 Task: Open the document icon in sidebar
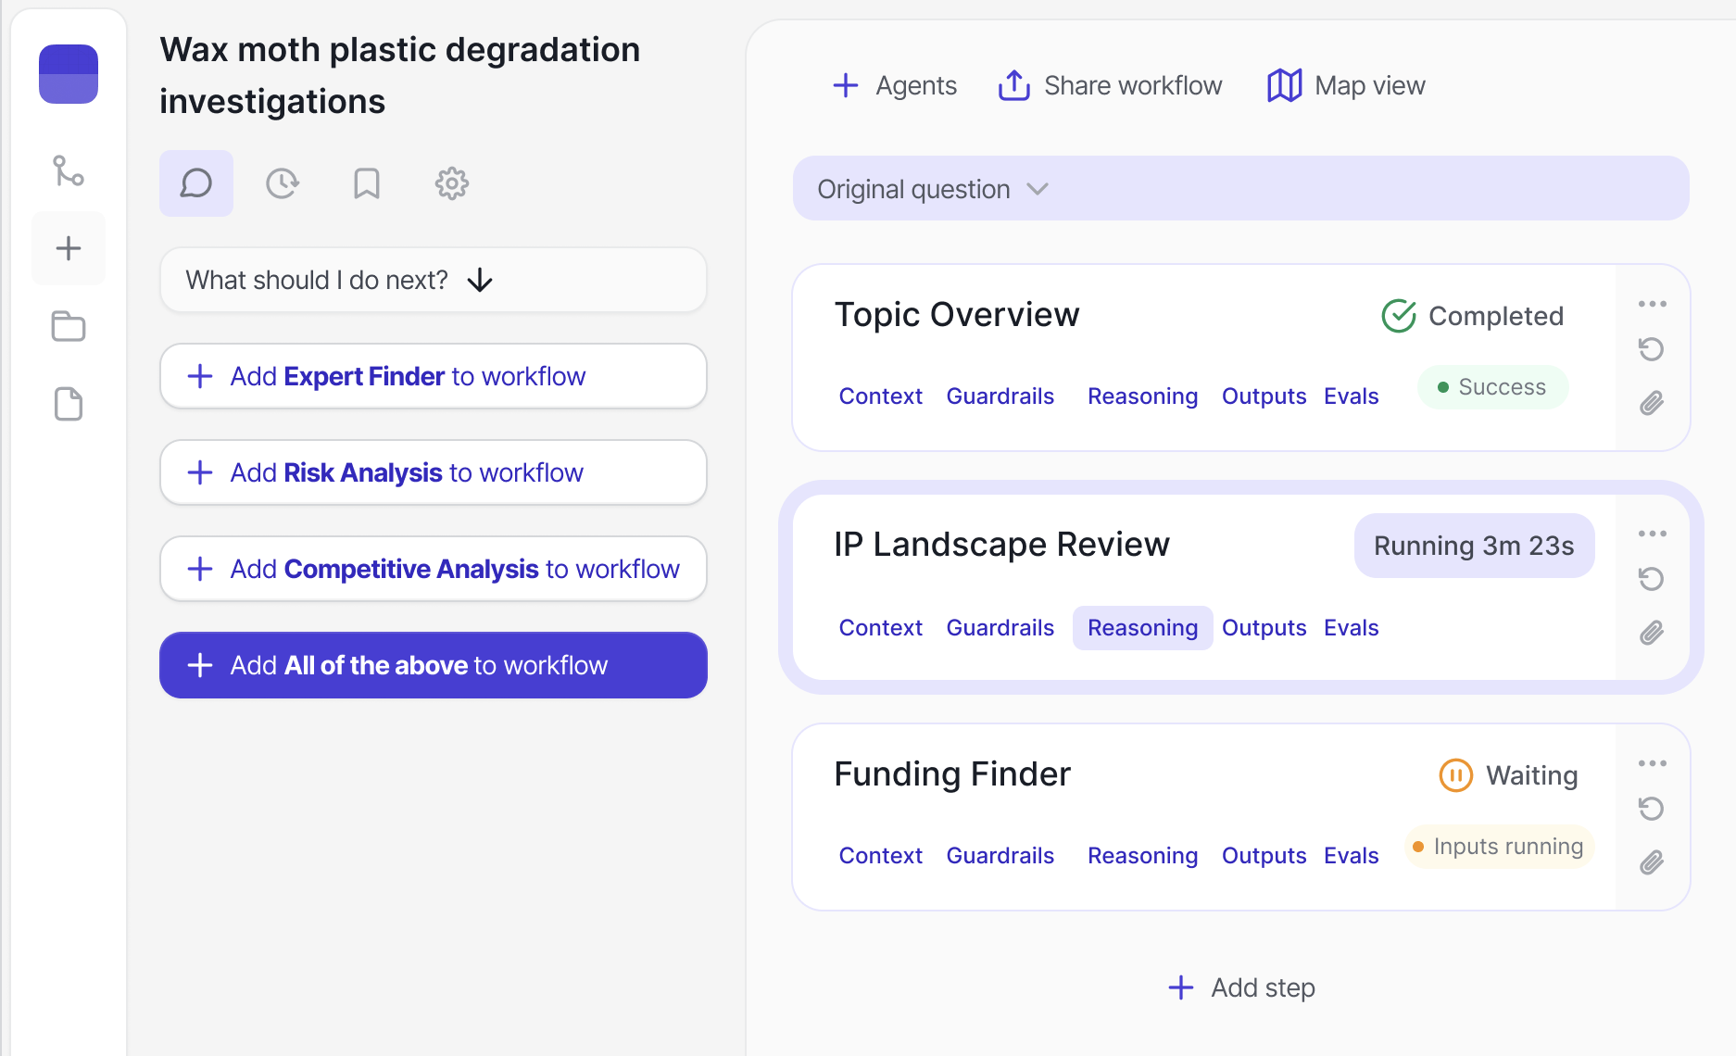[68, 404]
